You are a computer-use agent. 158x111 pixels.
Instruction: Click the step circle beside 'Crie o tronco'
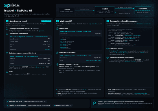[x=57, y=29]
